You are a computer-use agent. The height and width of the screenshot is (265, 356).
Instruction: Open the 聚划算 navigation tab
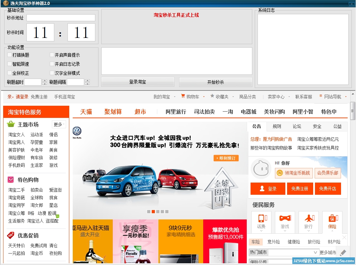pos(113,112)
